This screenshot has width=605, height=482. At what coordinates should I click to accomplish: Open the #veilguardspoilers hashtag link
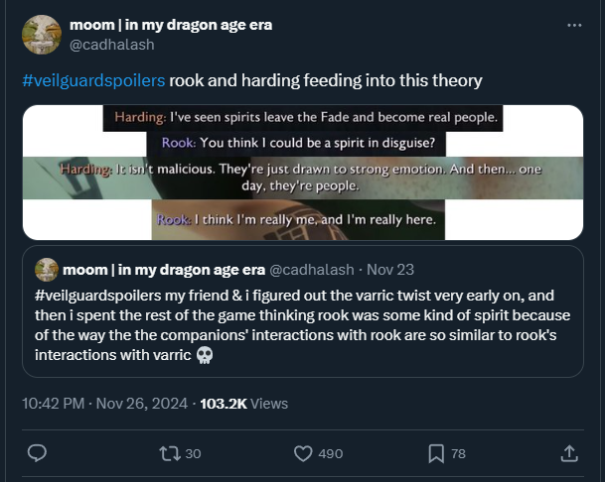pyautogui.click(x=93, y=79)
